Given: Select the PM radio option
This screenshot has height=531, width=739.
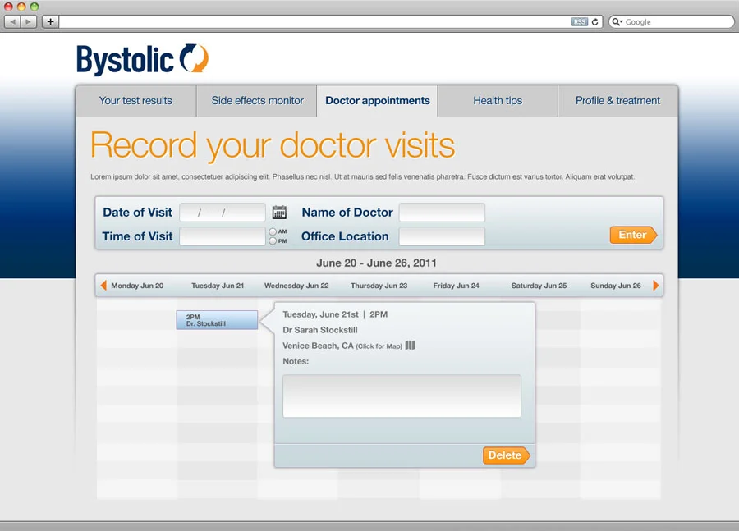Looking at the screenshot, I should (273, 240).
